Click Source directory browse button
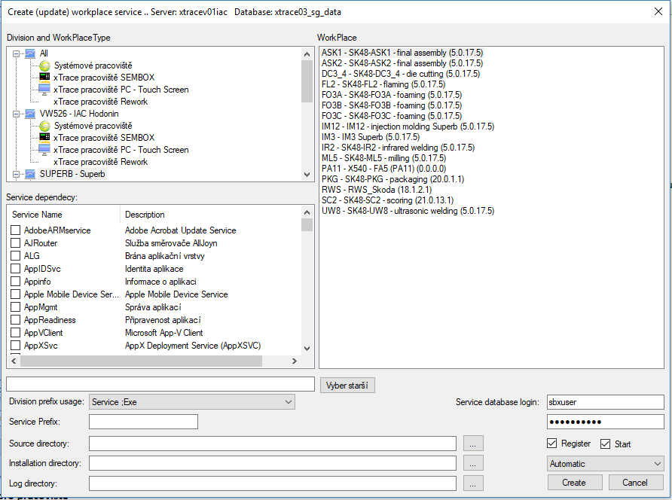 click(x=472, y=443)
